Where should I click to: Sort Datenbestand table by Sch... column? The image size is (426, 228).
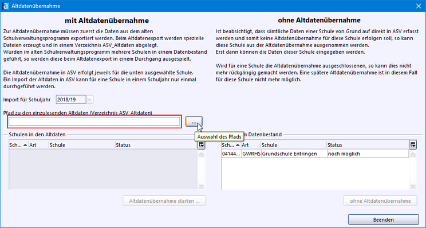pyautogui.click(x=231, y=145)
